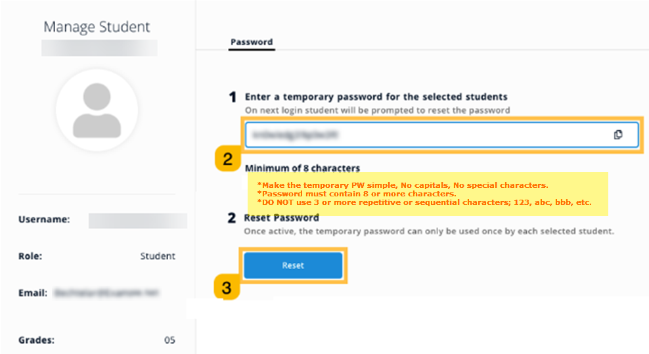Click the grade value 05
Viewport: 649px width, 354px height.
point(169,340)
